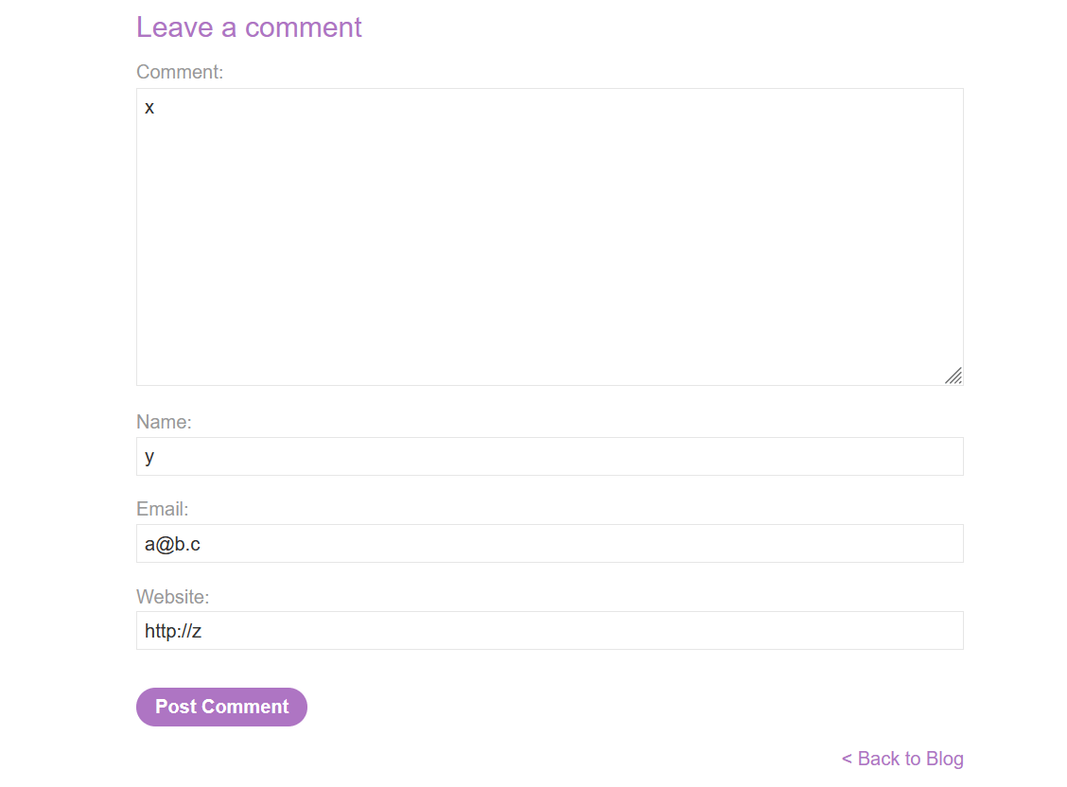Click the 'Name:' field label
This screenshot has height=787, width=1067.
(x=164, y=422)
